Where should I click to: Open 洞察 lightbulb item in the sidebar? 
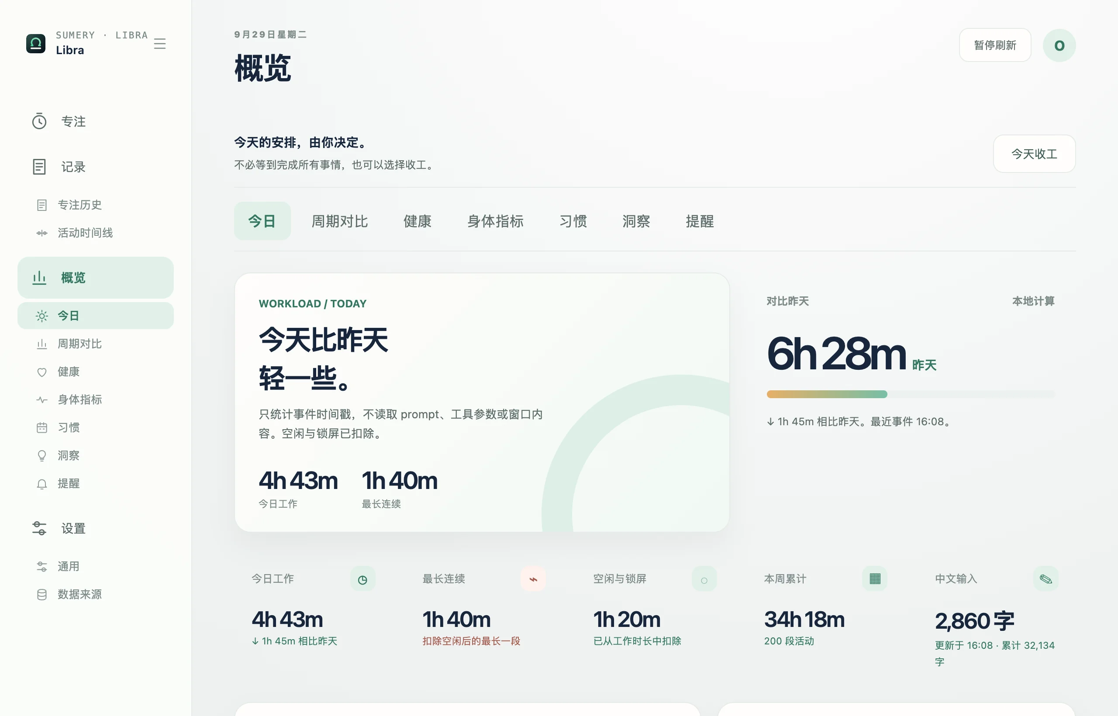click(95, 455)
